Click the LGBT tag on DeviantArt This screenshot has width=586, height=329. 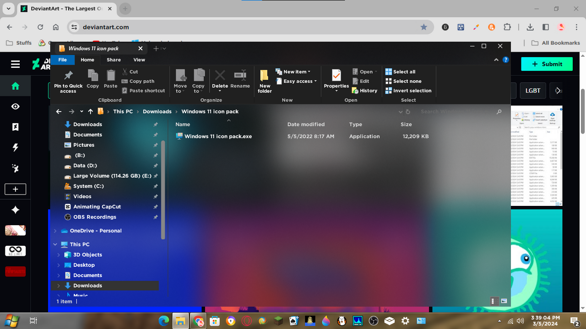(533, 91)
